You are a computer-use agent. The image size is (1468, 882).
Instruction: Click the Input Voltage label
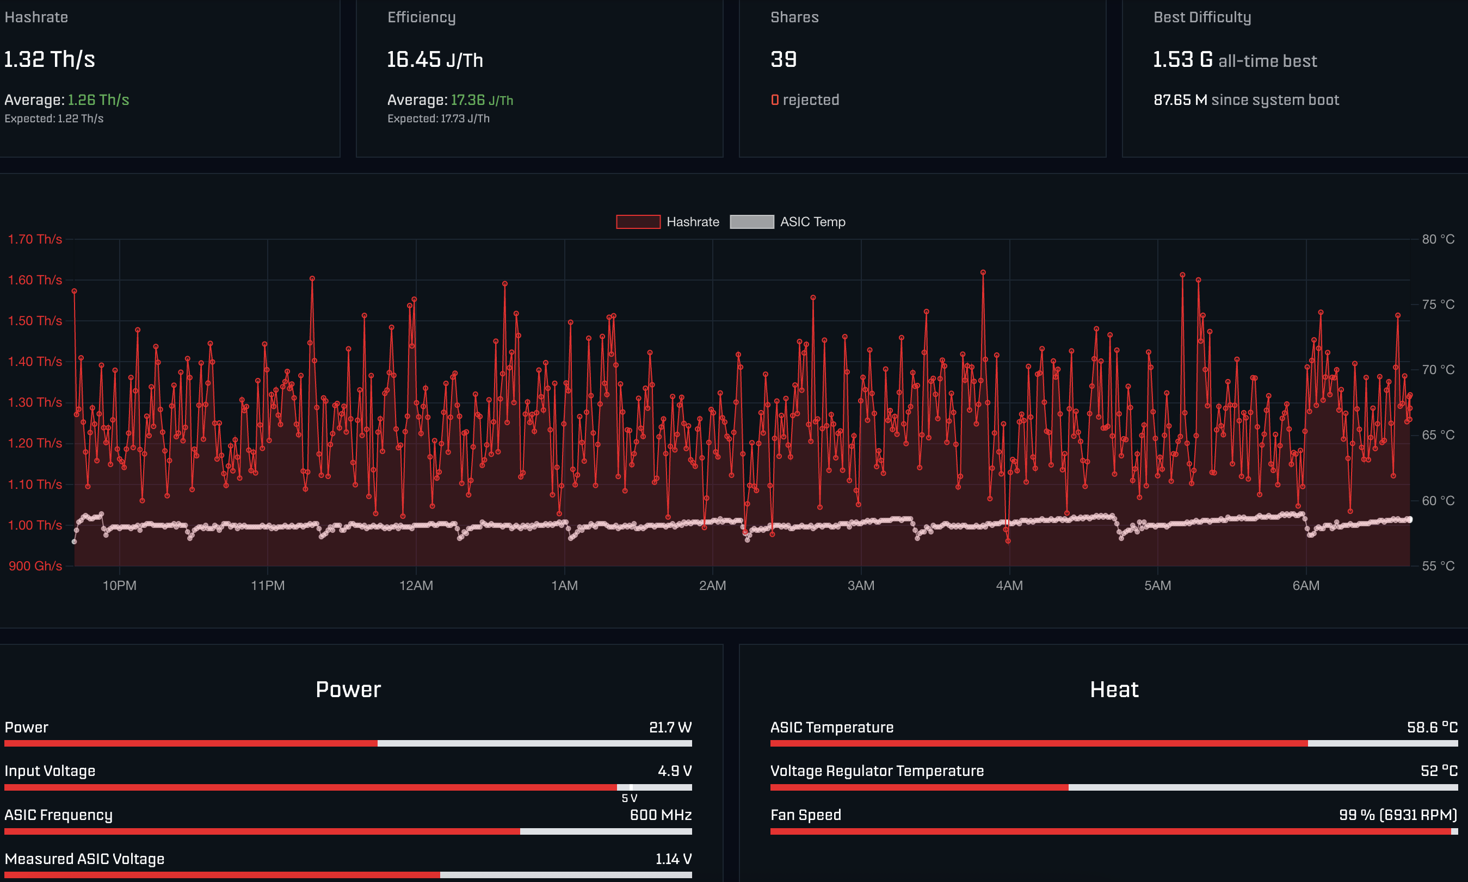point(50,771)
